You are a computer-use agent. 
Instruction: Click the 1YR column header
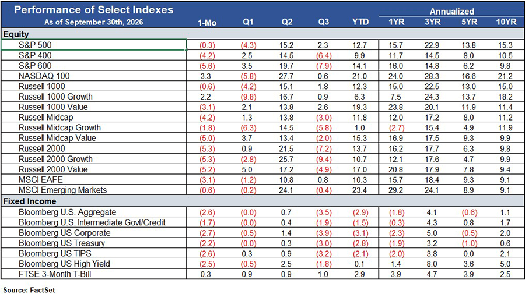(397, 22)
